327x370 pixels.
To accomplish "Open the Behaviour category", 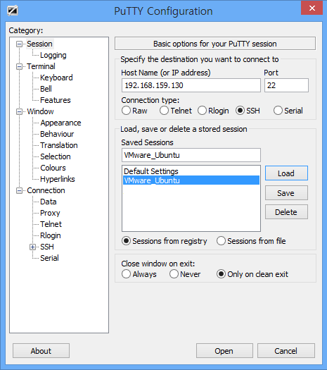I will coord(57,134).
